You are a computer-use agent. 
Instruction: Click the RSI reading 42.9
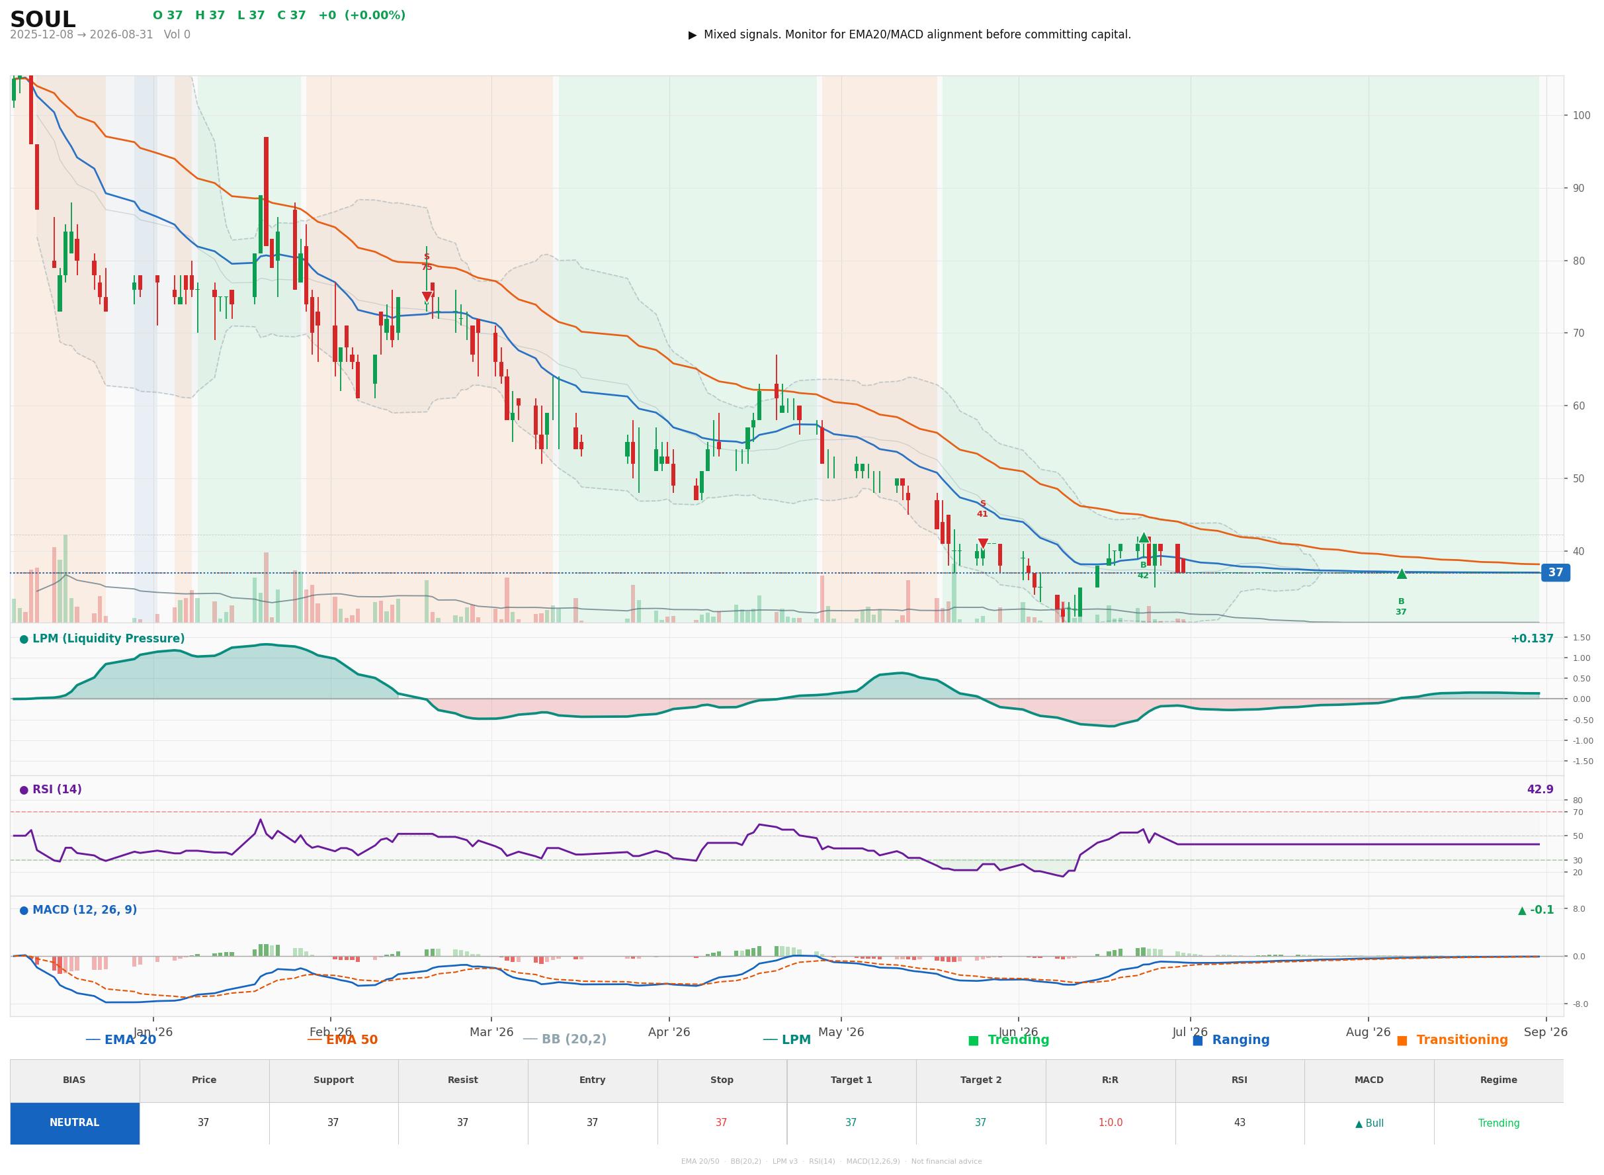(x=1540, y=789)
